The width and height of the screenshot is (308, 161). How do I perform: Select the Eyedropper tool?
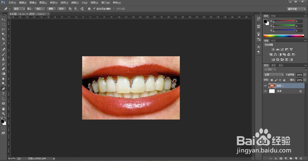point(3,44)
